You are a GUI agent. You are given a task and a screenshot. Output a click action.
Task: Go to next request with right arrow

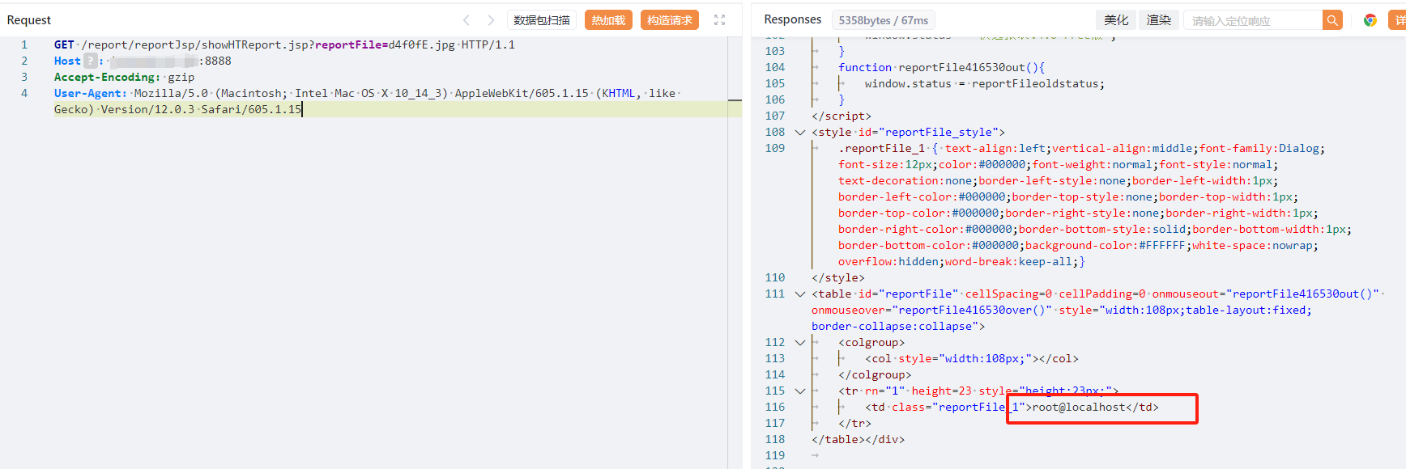pyautogui.click(x=491, y=20)
